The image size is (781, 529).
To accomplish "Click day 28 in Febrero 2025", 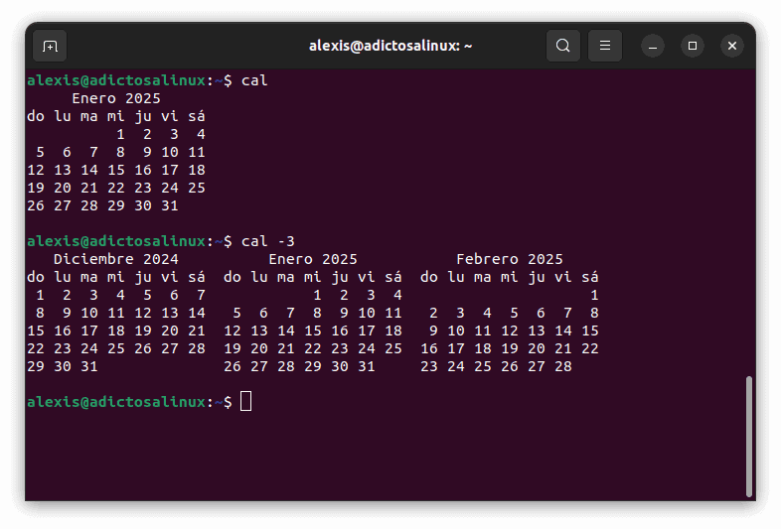I will (563, 366).
